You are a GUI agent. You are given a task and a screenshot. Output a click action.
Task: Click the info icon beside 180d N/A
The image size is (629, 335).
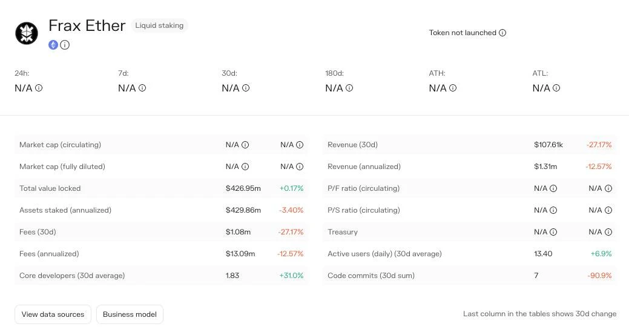(349, 88)
